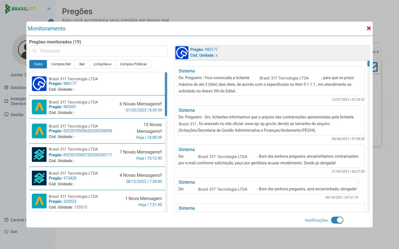Screen dimensions: 399x249
Task: Click the icon for Pregão 0923010905720230C00117
Action: pyautogui.click(x=39, y=154)
